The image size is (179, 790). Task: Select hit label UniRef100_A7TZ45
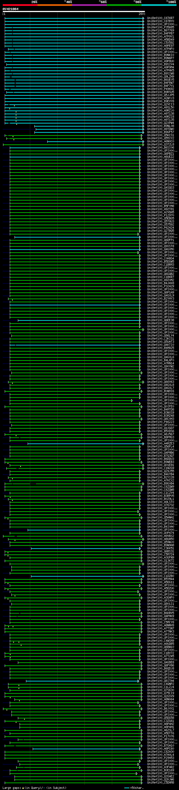(x=161, y=656)
